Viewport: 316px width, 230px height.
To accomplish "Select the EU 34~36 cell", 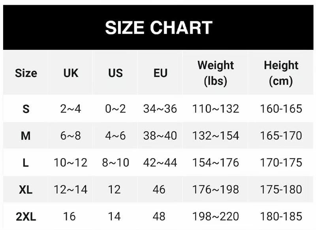I will tap(160, 109).
